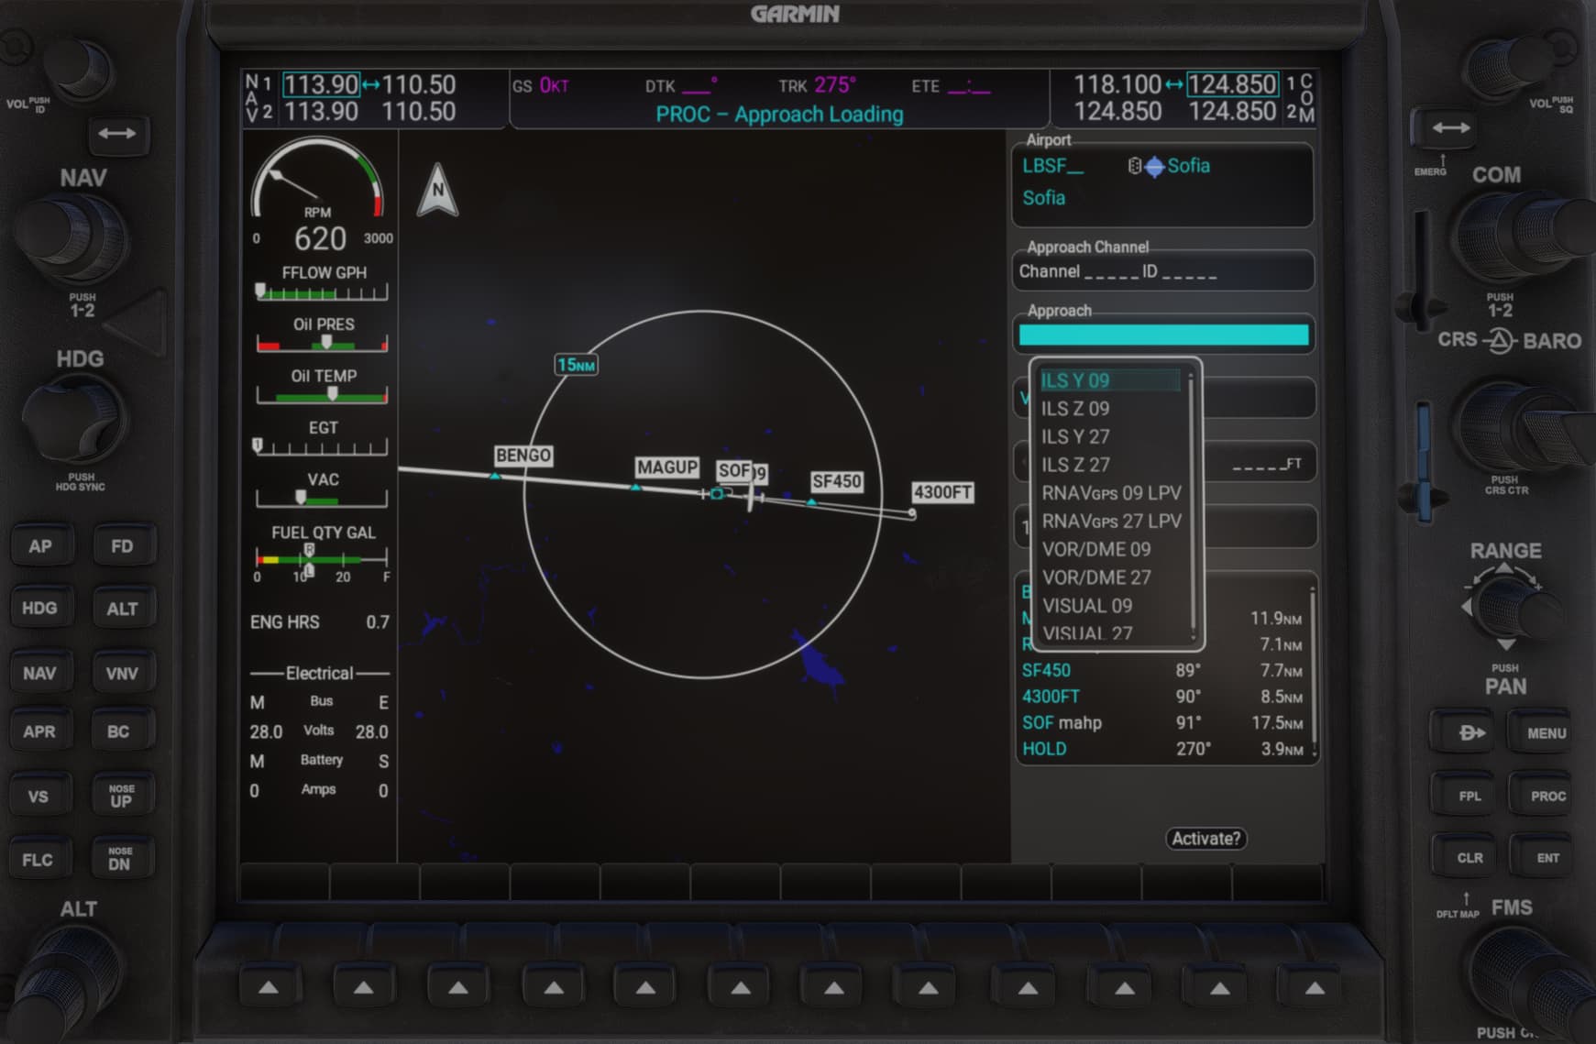Click the ENT key
1596x1044 pixels.
click(x=1547, y=858)
